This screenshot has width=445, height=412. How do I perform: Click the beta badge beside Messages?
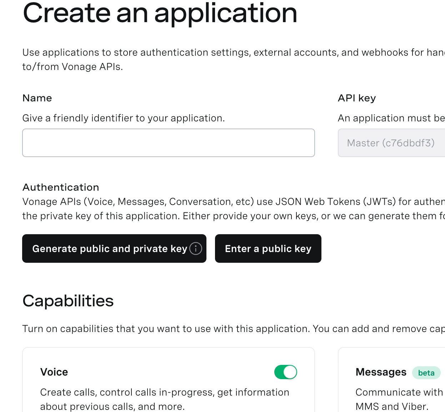point(426,373)
